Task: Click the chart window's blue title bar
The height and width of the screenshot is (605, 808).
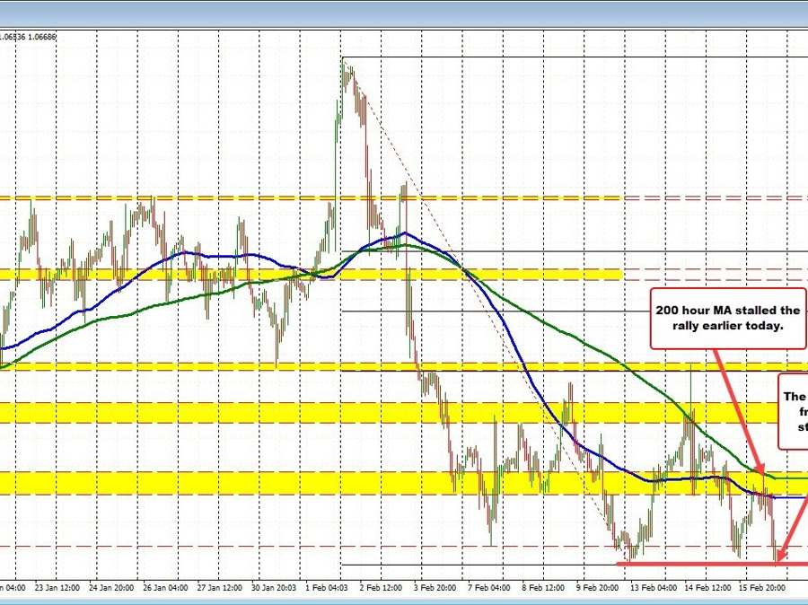Action: pyautogui.click(x=404, y=13)
